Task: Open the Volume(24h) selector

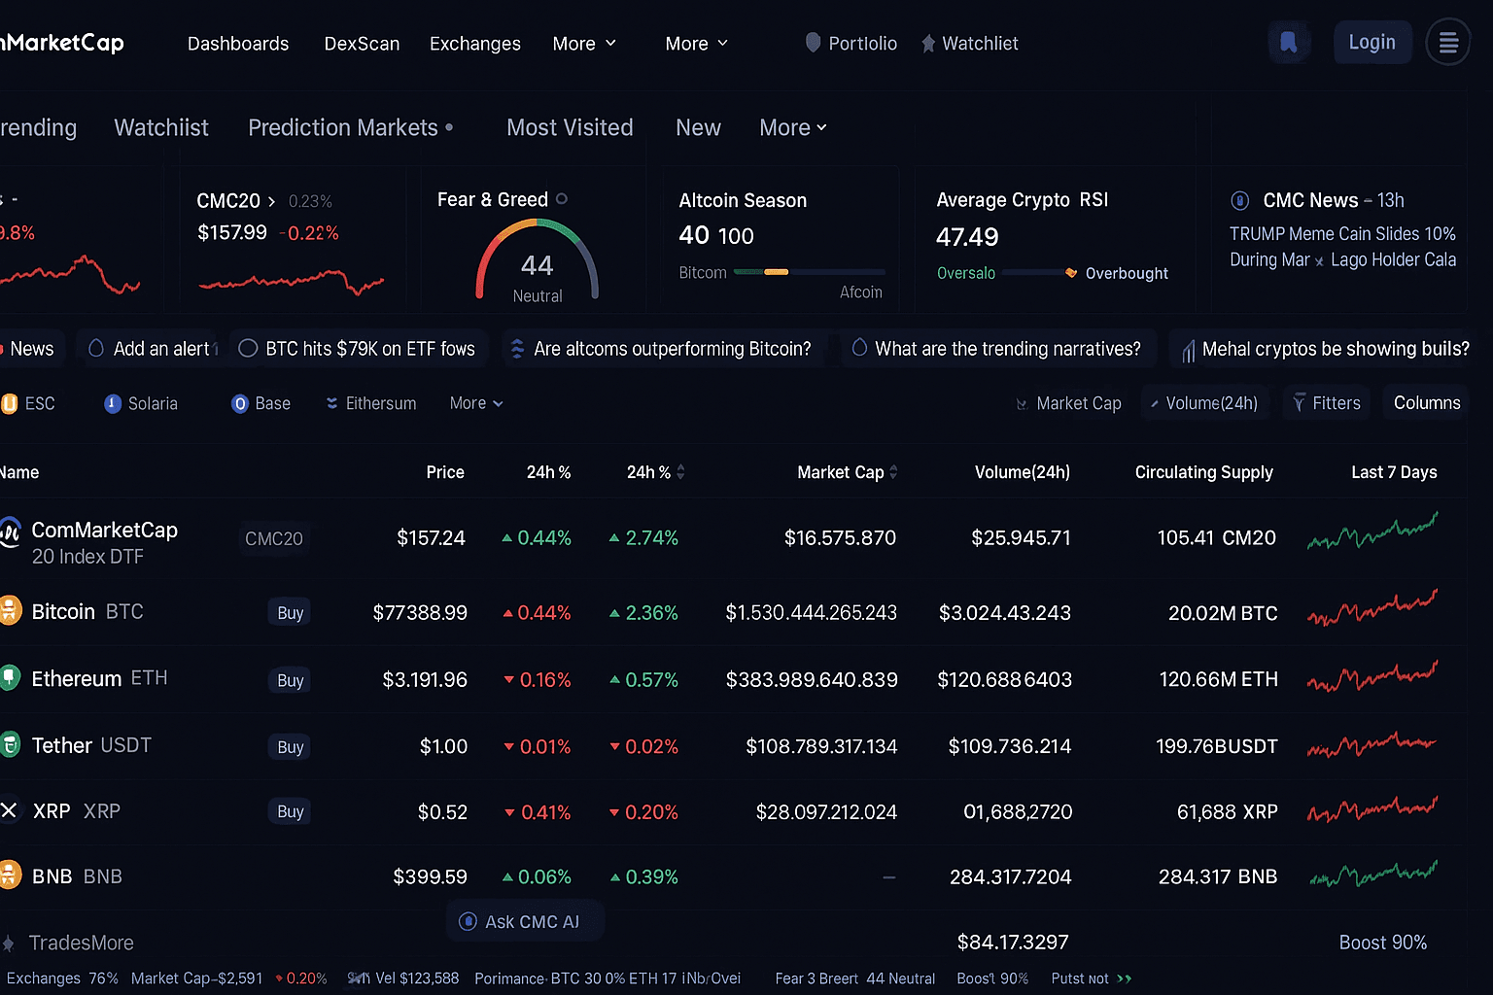Action: pyautogui.click(x=1204, y=403)
